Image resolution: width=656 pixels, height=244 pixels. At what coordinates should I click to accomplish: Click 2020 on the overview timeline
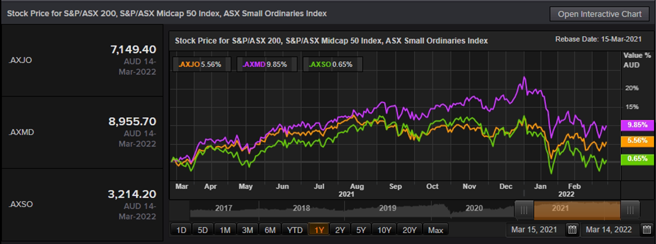474,208
